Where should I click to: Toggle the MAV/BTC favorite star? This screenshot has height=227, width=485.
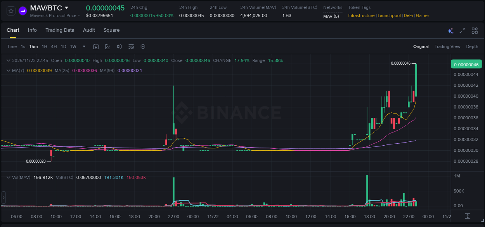(x=10, y=10)
